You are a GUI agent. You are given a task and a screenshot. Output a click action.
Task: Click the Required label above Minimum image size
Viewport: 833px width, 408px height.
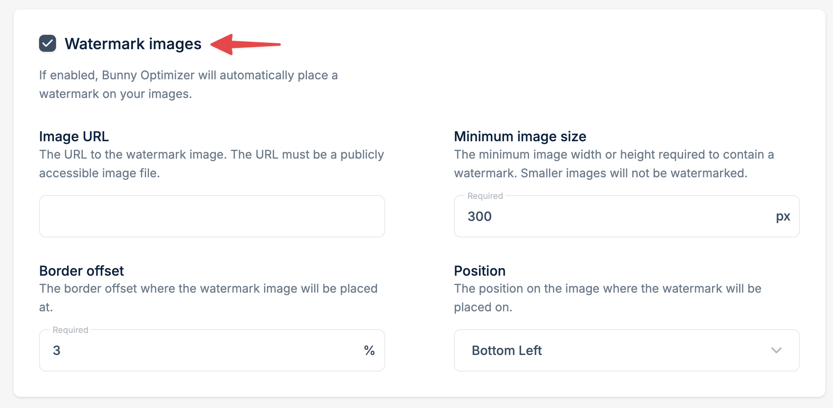pos(485,196)
